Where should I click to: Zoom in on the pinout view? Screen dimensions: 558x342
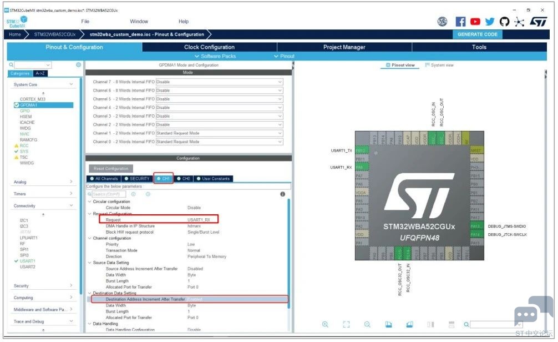(x=325, y=324)
